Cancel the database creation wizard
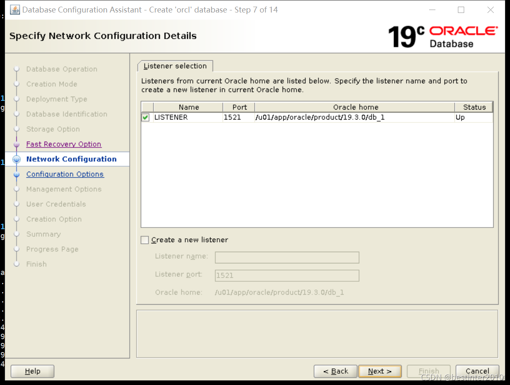 477,371
